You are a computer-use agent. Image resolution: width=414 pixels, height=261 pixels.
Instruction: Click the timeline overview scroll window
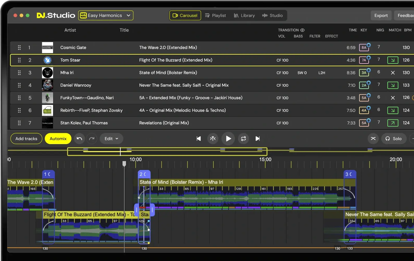pyautogui.click(x=167, y=151)
